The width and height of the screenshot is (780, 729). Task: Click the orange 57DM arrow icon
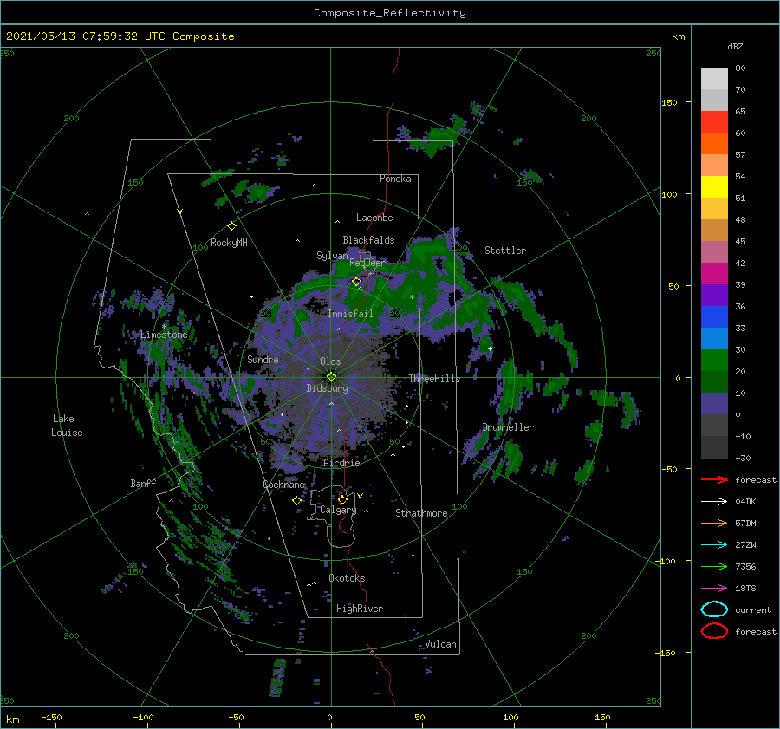click(x=714, y=523)
